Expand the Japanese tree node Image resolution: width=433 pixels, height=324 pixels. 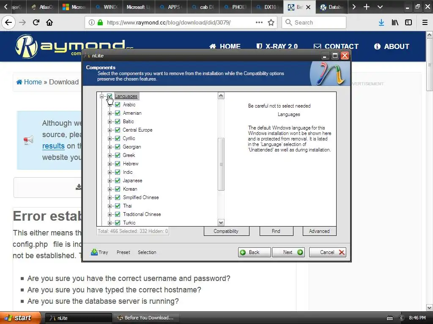[x=110, y=181]
